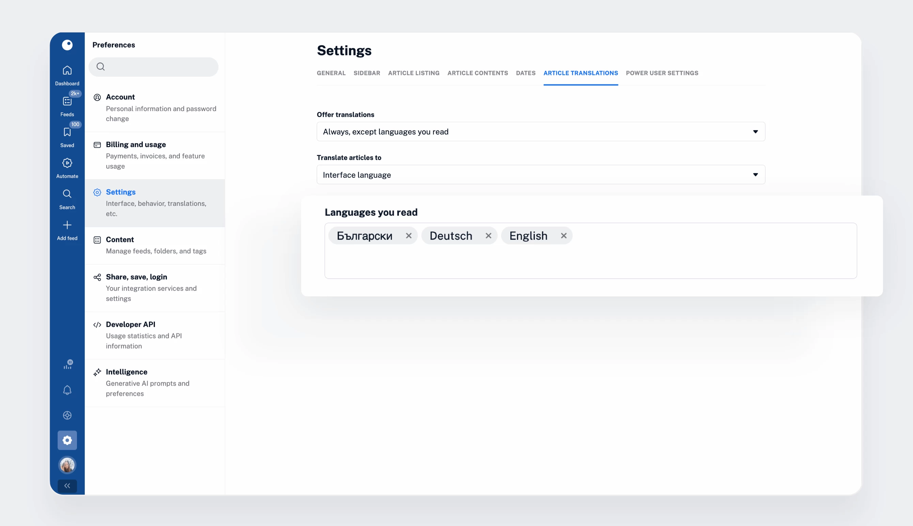Image resolution: width=913 pixels, height=526 pixels.
Task: Go to Saved articles bookmark icon
Action: [67, 133]
